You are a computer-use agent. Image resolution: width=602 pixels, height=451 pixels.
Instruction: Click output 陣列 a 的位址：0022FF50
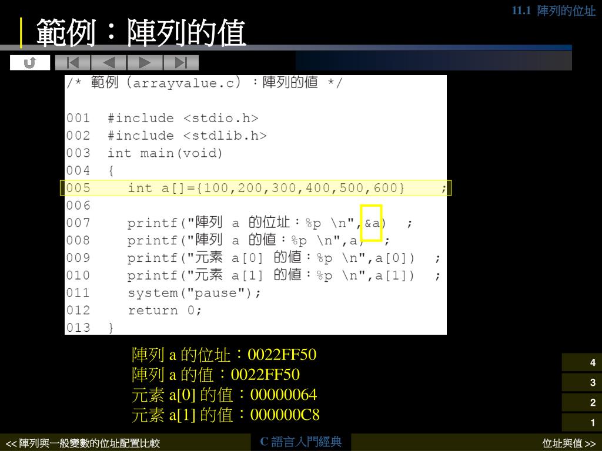click(224, 355)
